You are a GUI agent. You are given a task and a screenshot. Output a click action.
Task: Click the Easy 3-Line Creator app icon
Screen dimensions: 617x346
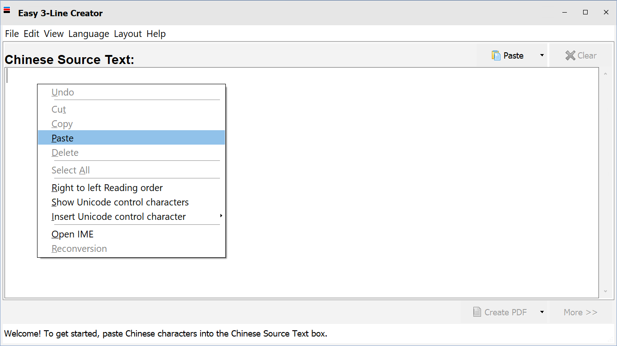pos(7,10)
